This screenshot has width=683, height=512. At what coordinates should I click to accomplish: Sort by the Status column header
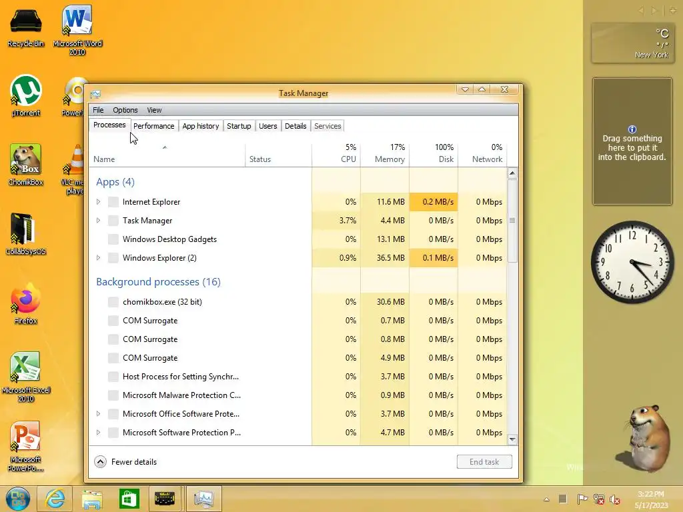tap(278, 154)
